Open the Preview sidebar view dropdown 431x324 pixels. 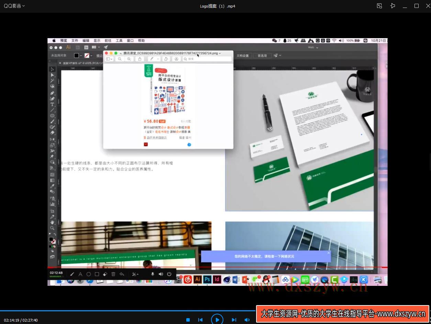pos(109,59)
